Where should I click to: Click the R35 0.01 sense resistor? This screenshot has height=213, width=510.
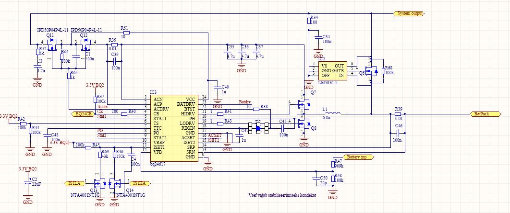113,45
